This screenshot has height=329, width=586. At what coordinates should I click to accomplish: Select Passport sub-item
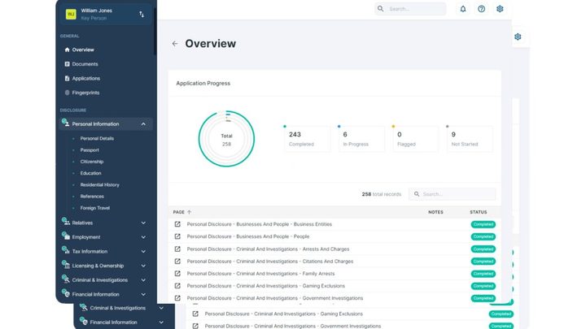pyautogui.click(x=90, y=150)
